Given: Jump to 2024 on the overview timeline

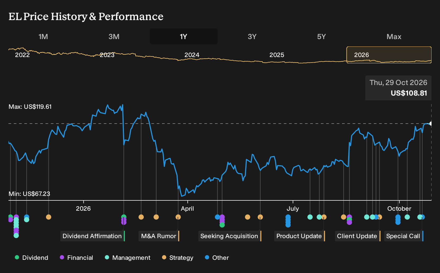Looking at the screenshot, I should tap(192, 55).
